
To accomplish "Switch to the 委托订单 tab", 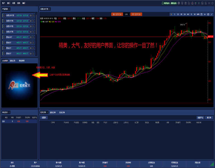I will point(53,113).
